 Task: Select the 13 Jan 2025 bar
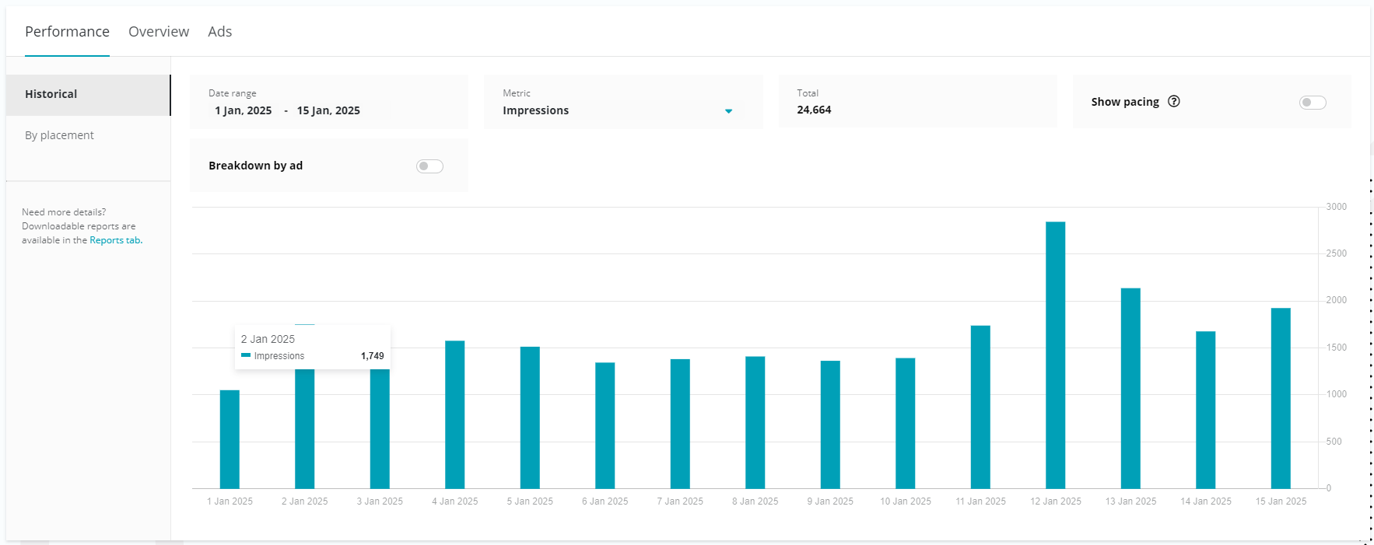[1130, 388]
